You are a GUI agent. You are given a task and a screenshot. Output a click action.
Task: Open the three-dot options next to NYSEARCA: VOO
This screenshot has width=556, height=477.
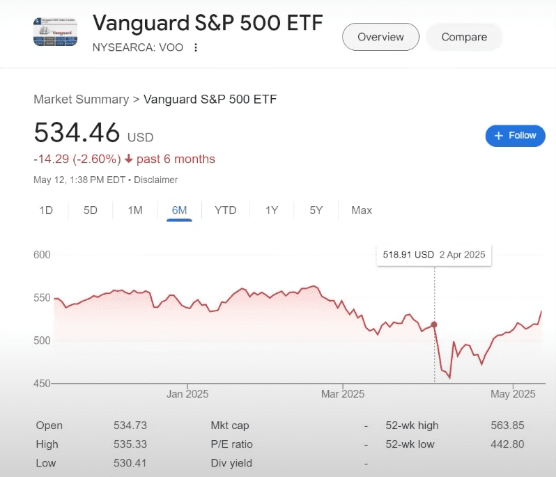click(196, 47)
